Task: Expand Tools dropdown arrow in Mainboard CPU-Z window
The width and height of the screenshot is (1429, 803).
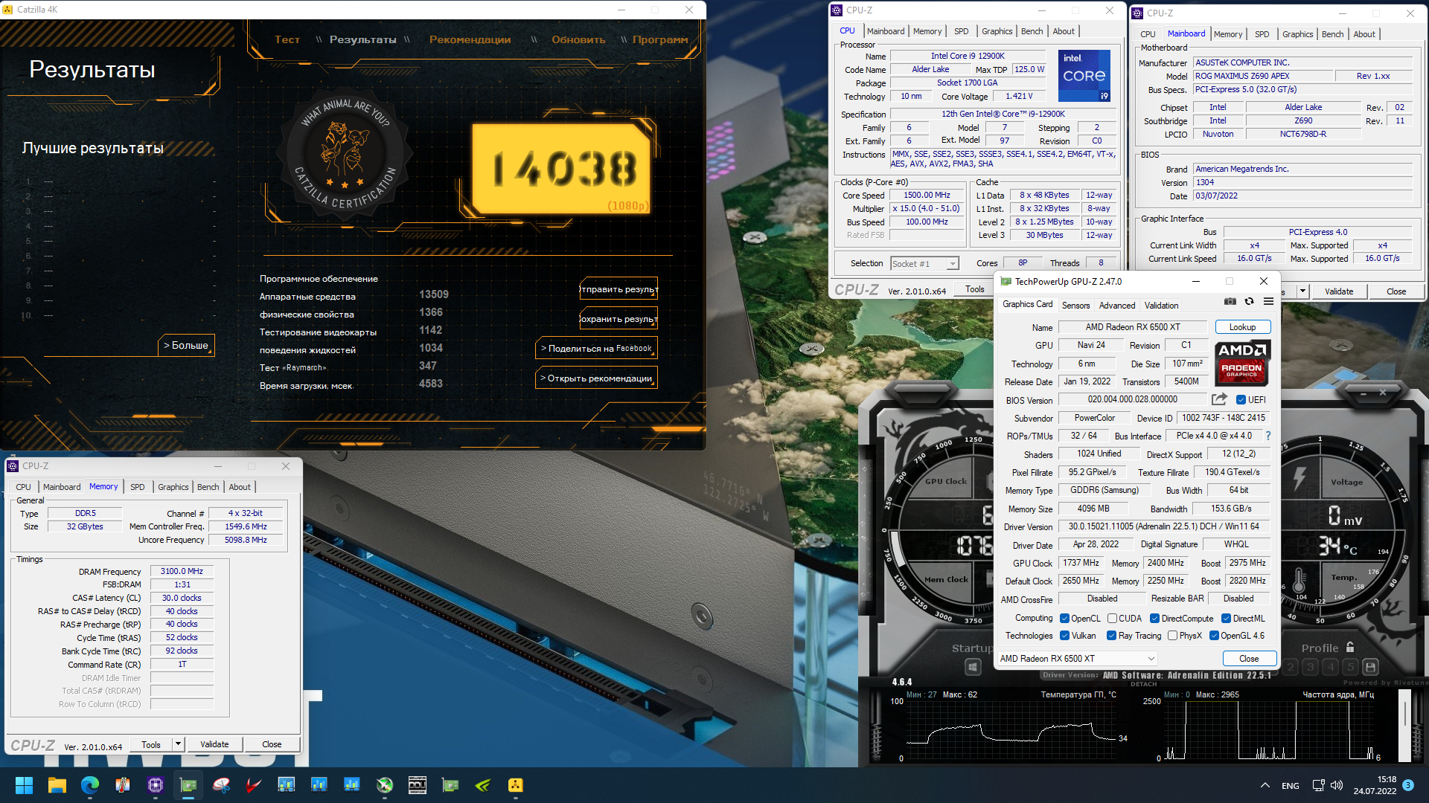Action: [1302, 291]
